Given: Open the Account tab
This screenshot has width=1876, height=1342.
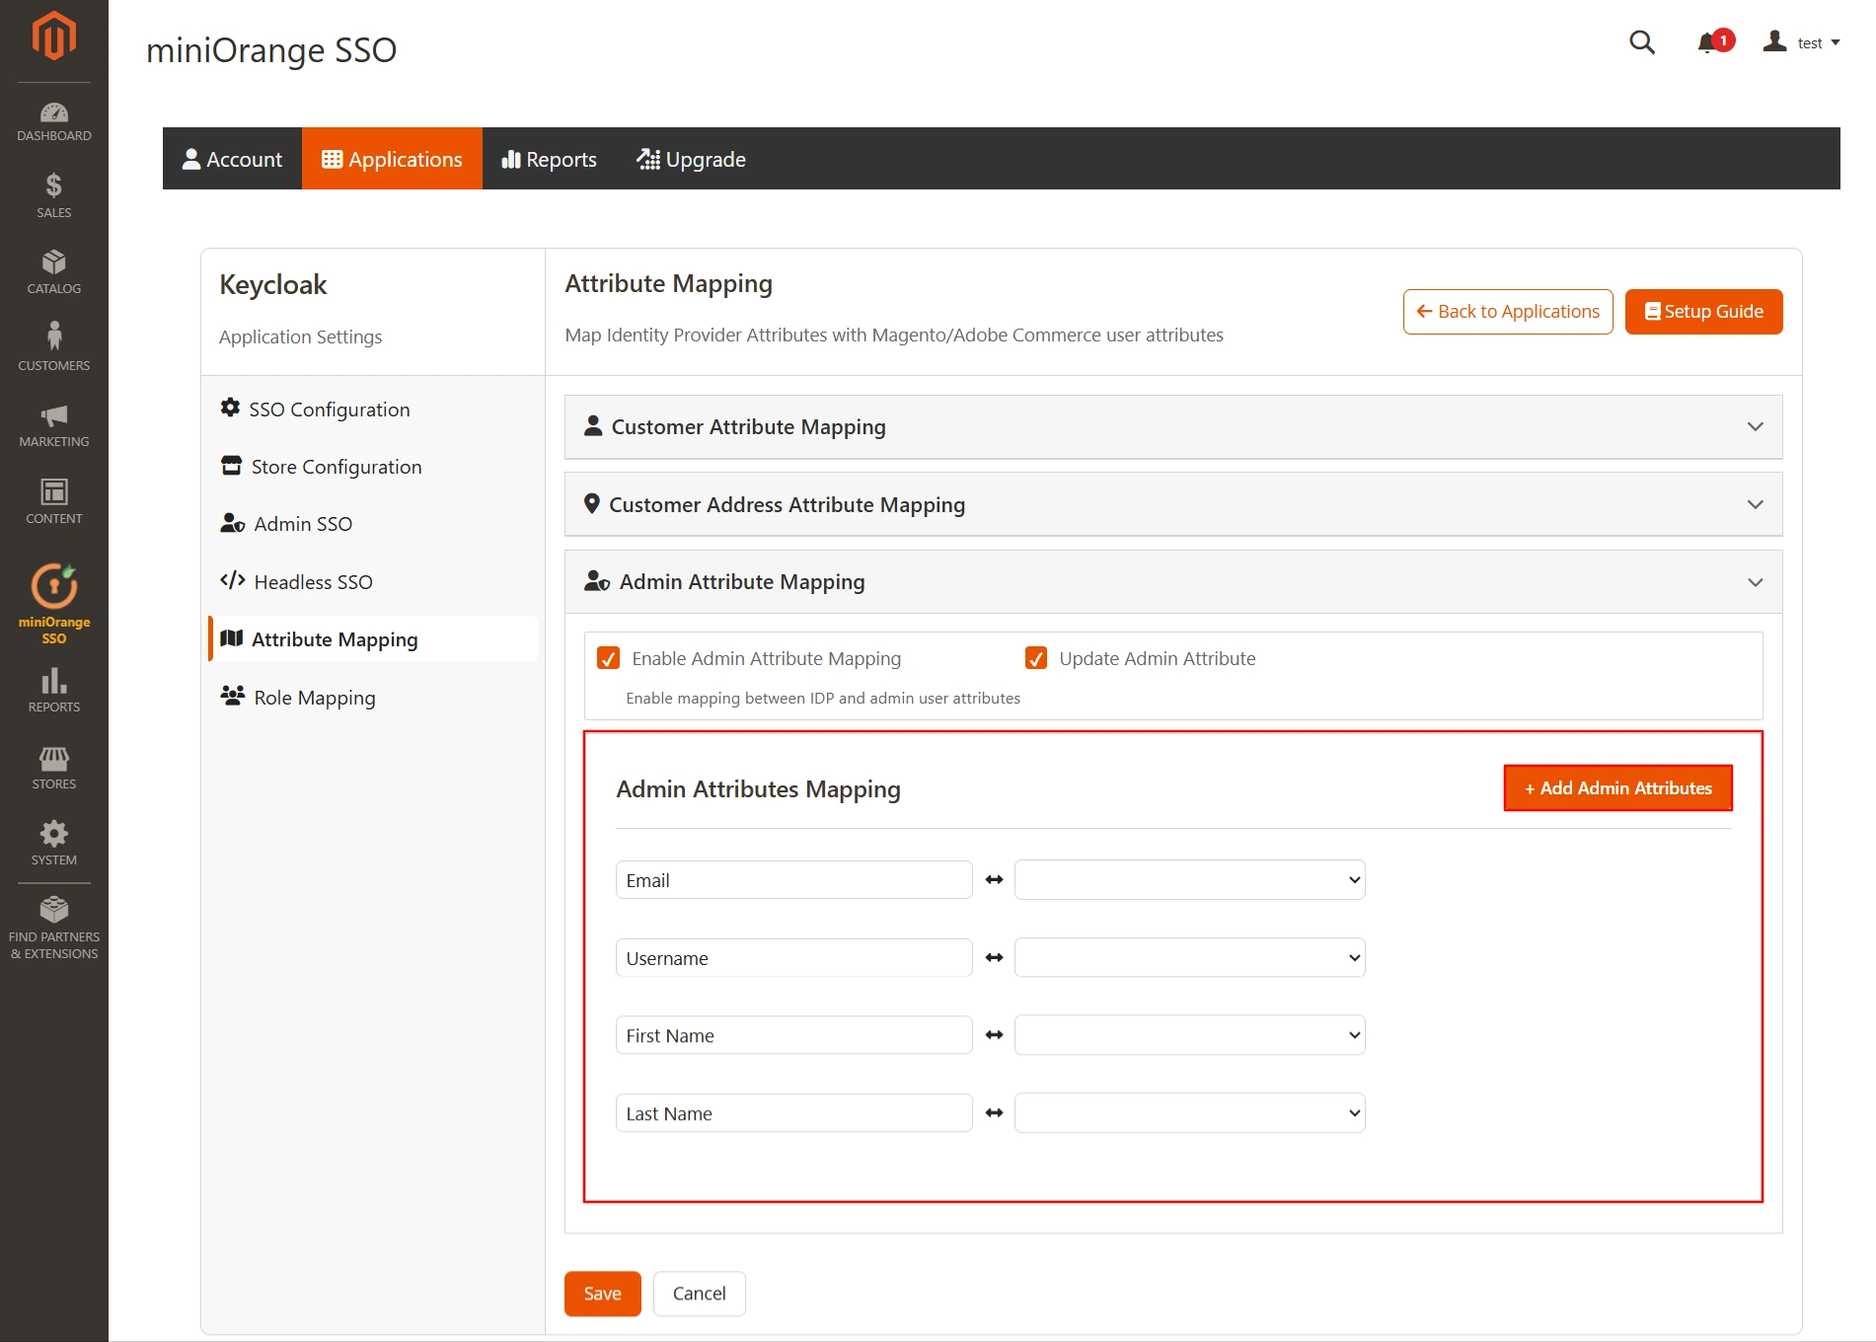Looking at the screenshot, I should [231, 158].
